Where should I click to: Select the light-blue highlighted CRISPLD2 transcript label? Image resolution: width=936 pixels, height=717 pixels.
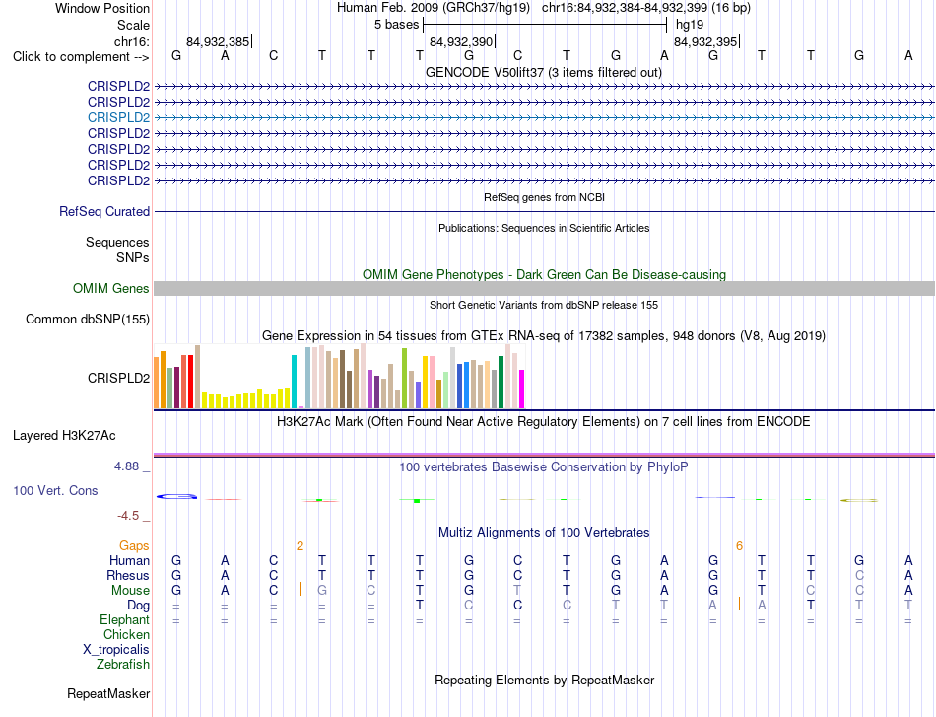(x=118, y=117)
